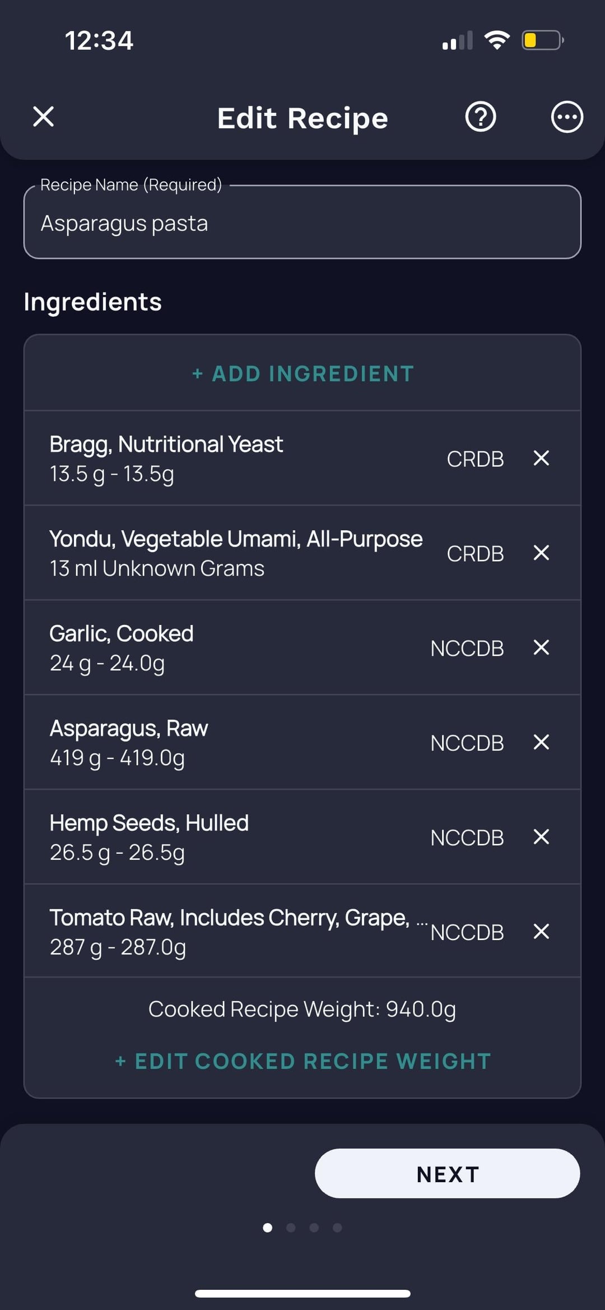Open the more options ellipsis menu
This screenshot has width=605, height=1310.
(x=567, y=117)
